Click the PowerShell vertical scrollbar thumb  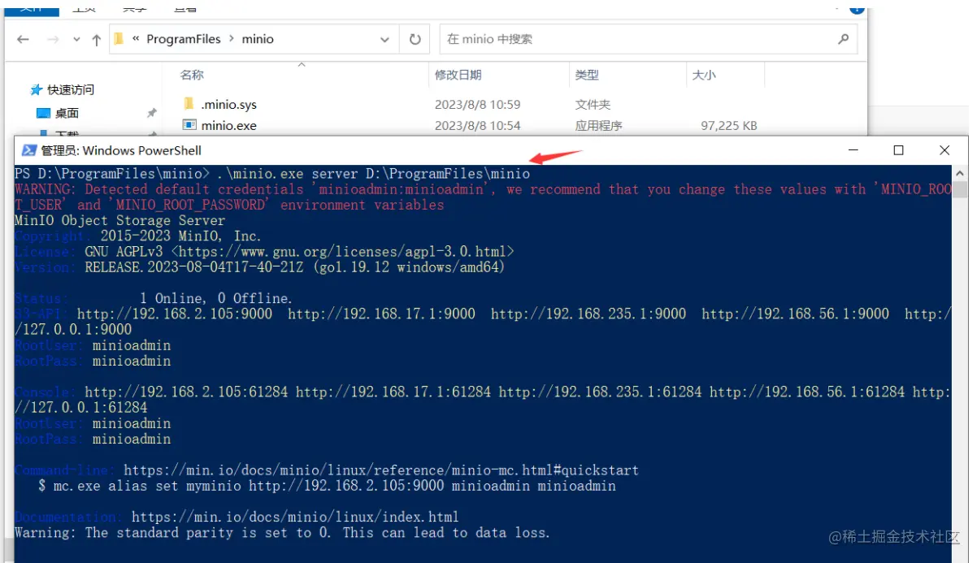coord(960,190)
